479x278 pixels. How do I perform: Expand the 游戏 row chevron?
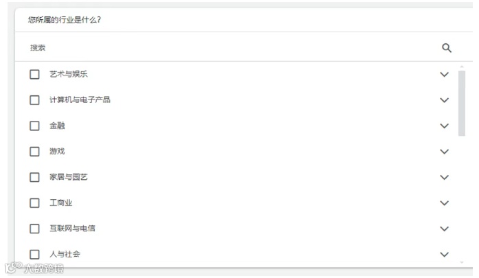(x=444, y=152)
